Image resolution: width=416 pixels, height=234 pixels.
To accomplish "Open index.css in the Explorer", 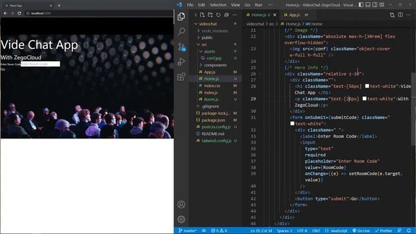I will (x=212, y=85).
